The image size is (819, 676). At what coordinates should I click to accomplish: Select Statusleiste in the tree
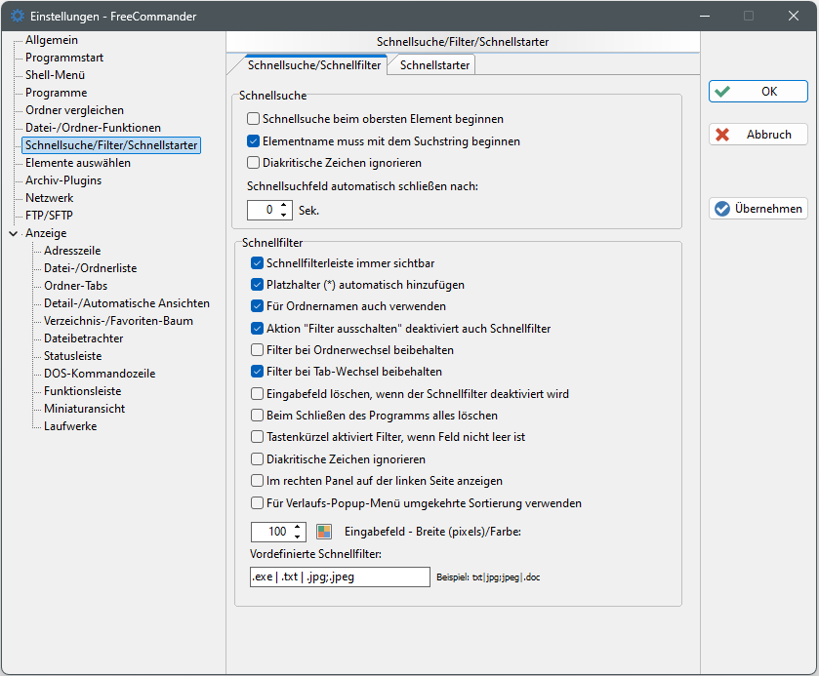point(72,356)
